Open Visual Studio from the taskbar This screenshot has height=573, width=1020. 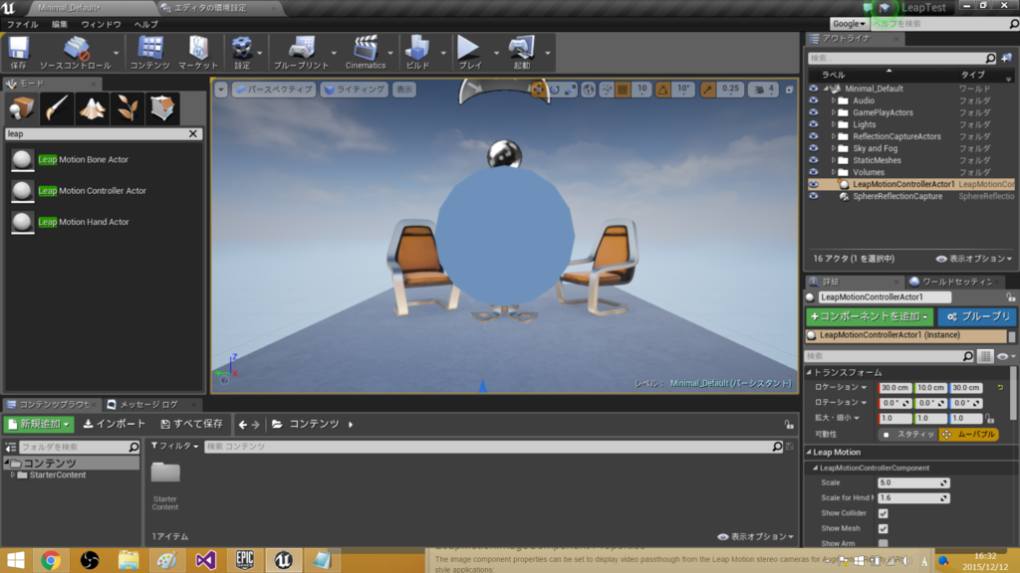pos(205,560)
